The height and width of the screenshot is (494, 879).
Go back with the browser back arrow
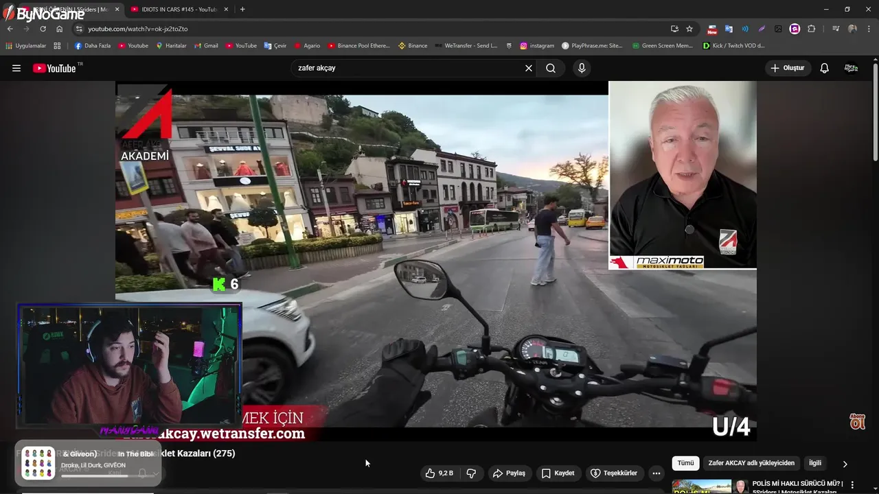pos(10,29)
